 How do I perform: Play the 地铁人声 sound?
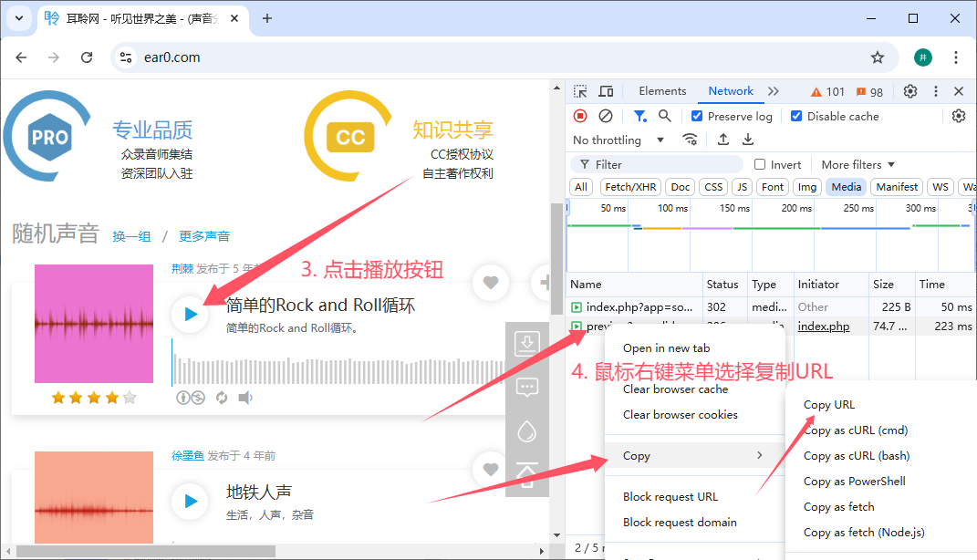click(190, 501)
